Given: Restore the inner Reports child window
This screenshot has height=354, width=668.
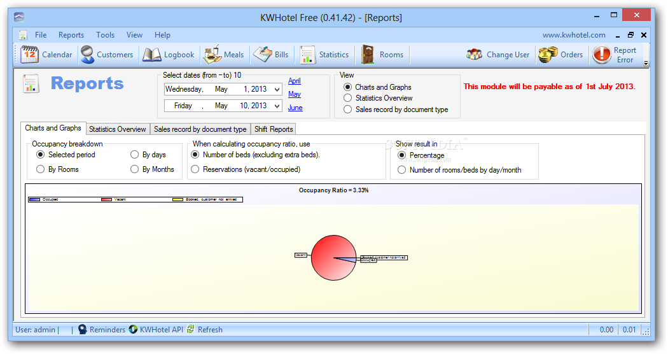Looking at the screenshot, I should click(x=631, y=35).
